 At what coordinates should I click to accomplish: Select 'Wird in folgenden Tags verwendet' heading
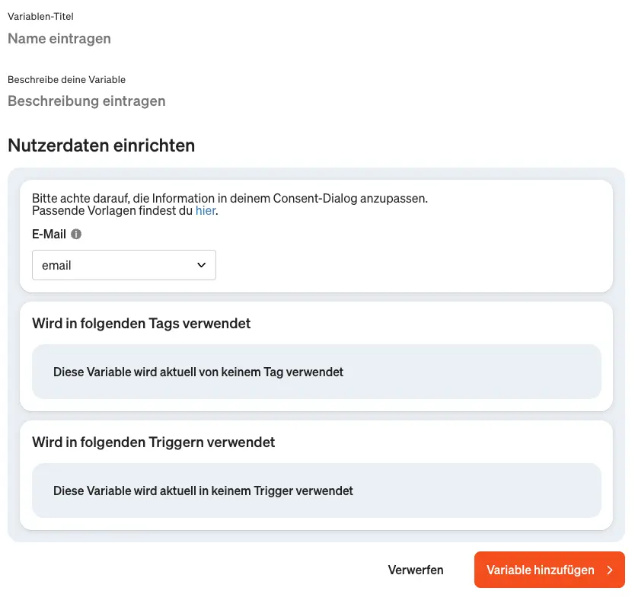[142, 324]
